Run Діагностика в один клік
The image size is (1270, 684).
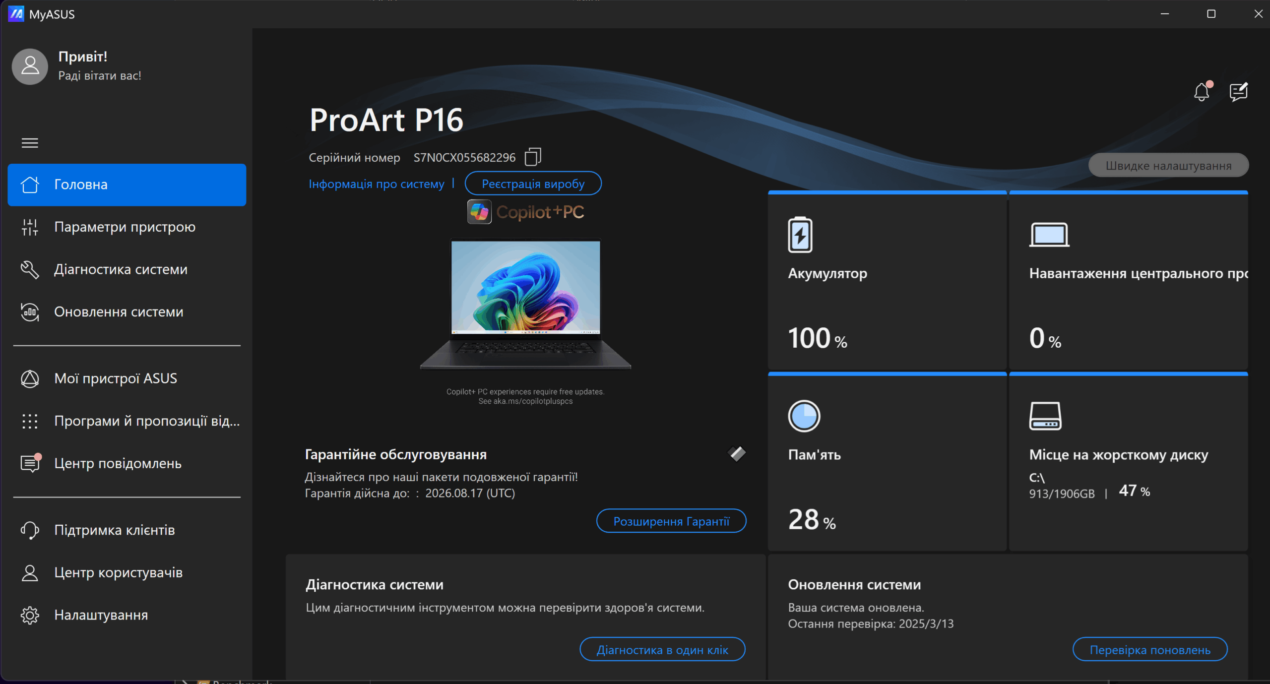(663, 649)
